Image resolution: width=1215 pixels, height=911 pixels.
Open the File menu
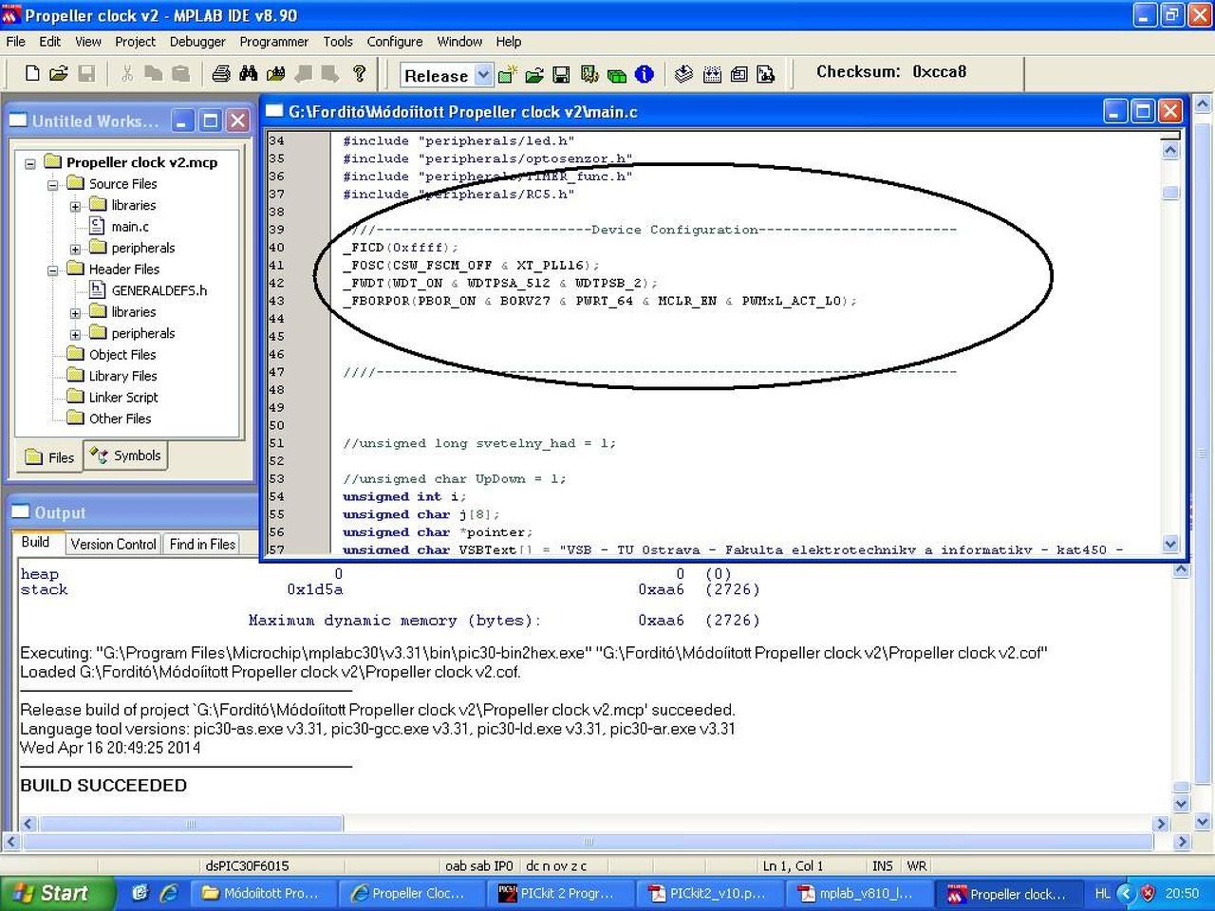(16, 42)
